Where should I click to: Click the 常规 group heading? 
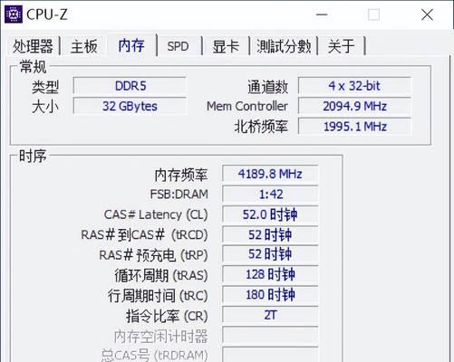tap(34, 67)
